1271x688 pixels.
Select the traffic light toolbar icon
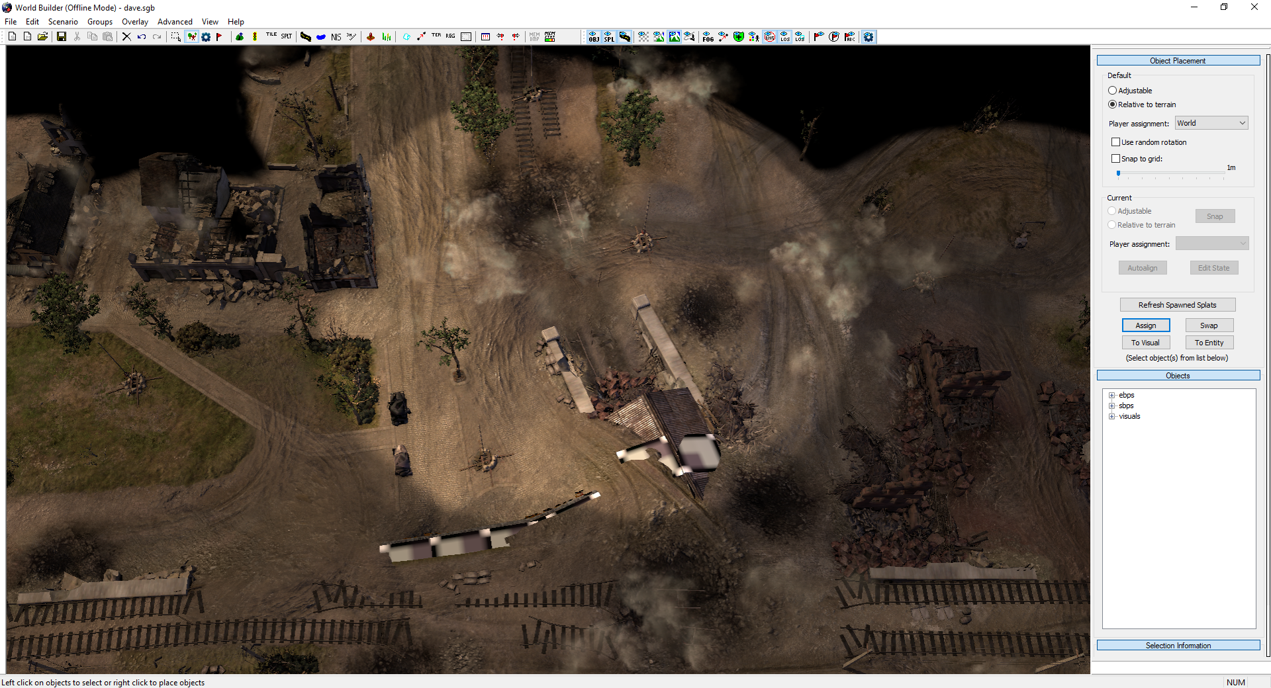pyautogui.click(x=255, y=37)
